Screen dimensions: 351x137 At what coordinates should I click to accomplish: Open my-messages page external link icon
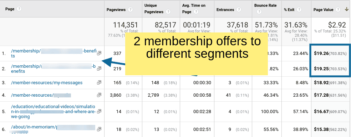(x=99, y=83)
